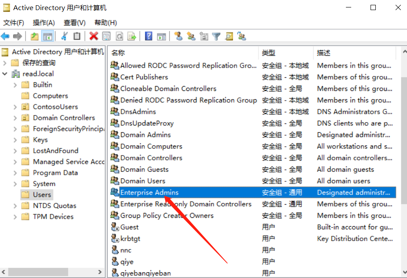Click the DnsAdmins group icon
Screen dimensions: 407x278
(x=115, y=111)
